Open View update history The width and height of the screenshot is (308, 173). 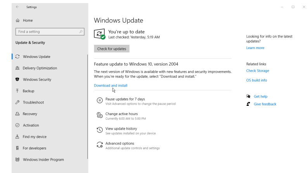point(121,129)
